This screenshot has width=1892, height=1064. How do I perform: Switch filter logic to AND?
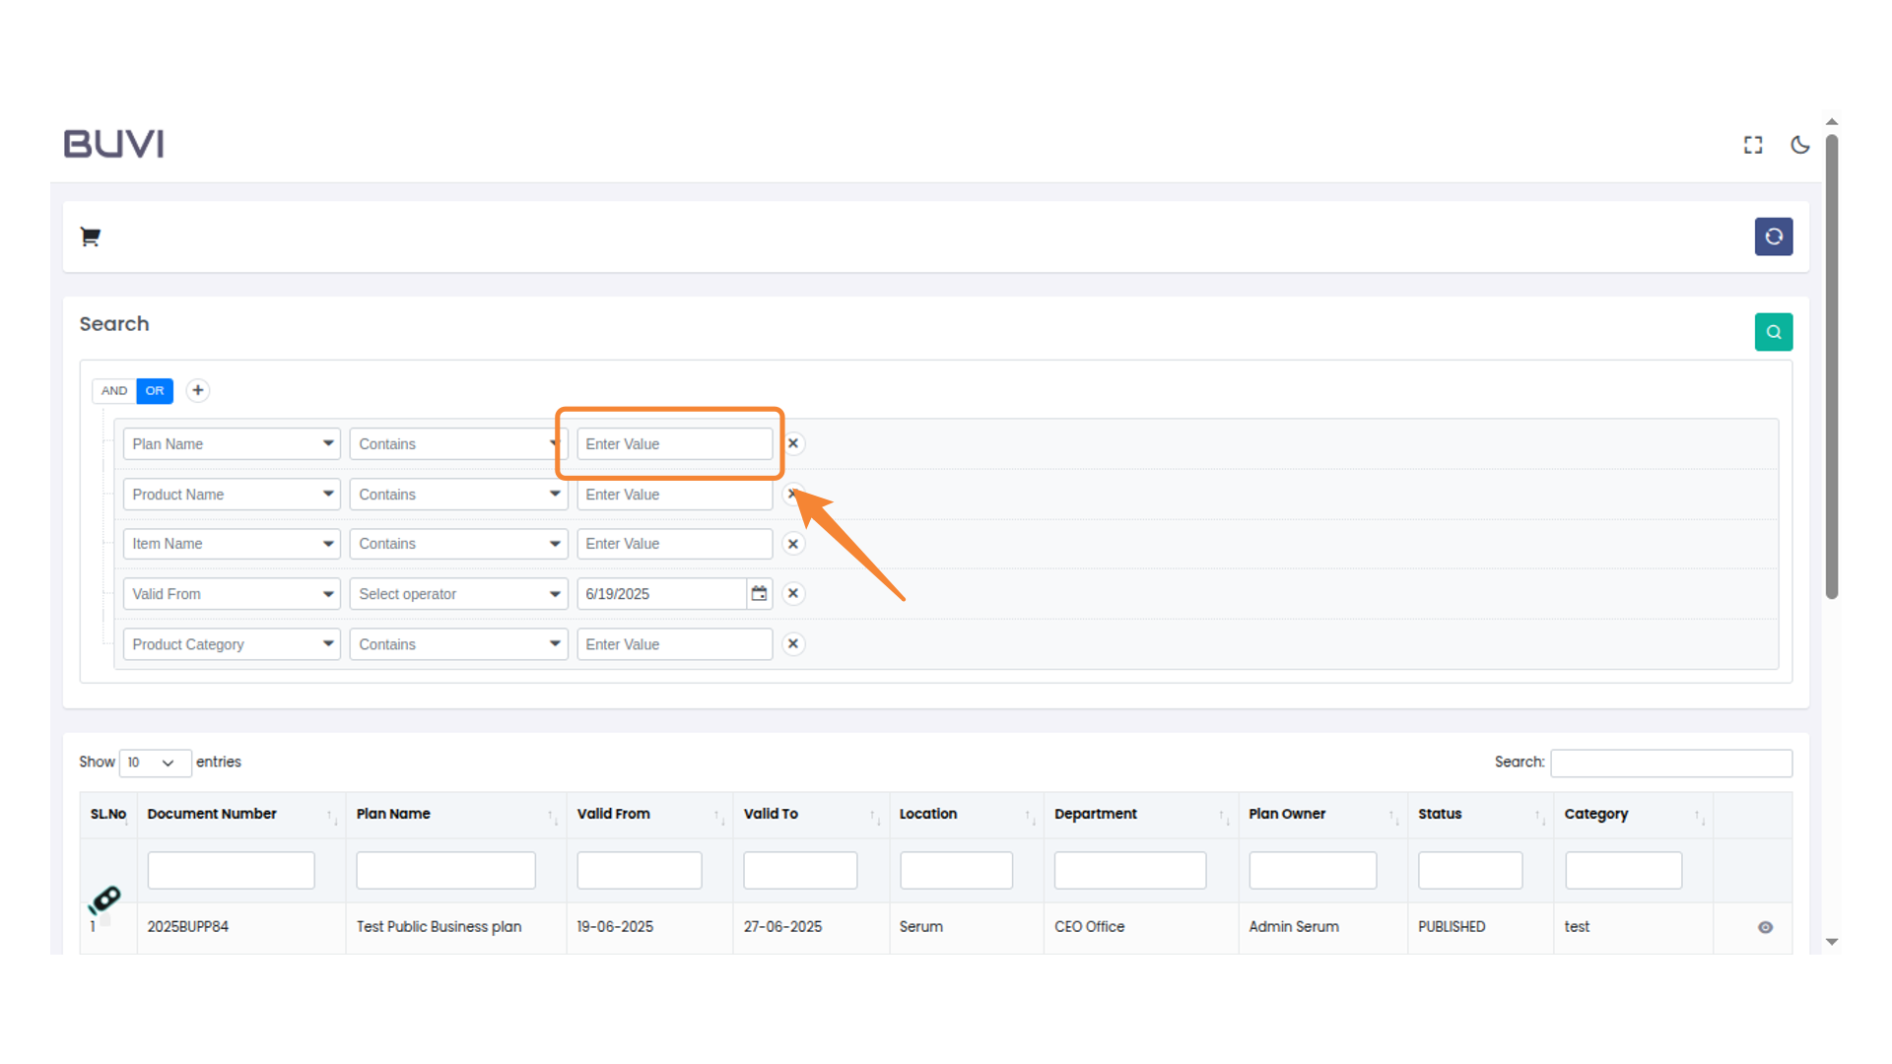[113, 391]
